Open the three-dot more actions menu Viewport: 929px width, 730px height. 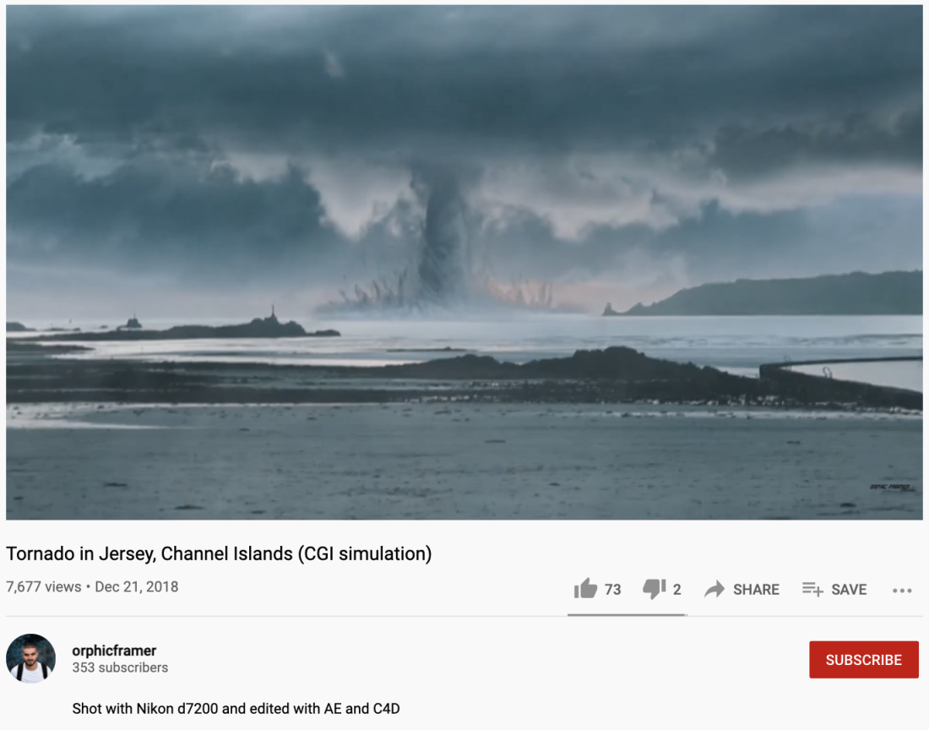(902, 590)
